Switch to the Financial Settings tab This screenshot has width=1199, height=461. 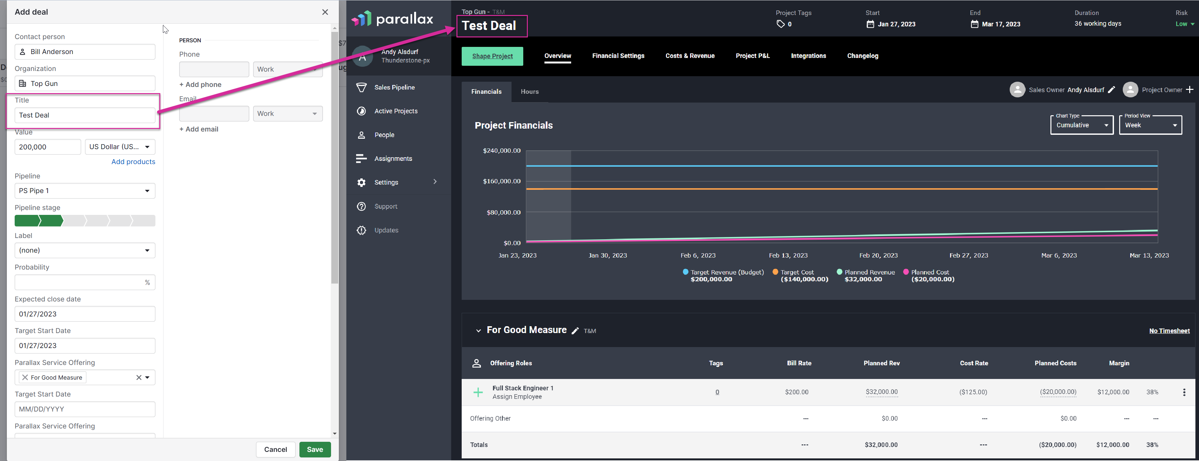pyautogui.click(x=618, y=56)
